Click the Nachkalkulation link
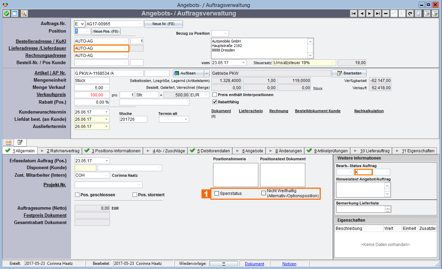The height and width of the screenshot is (269, 442). 369,111
